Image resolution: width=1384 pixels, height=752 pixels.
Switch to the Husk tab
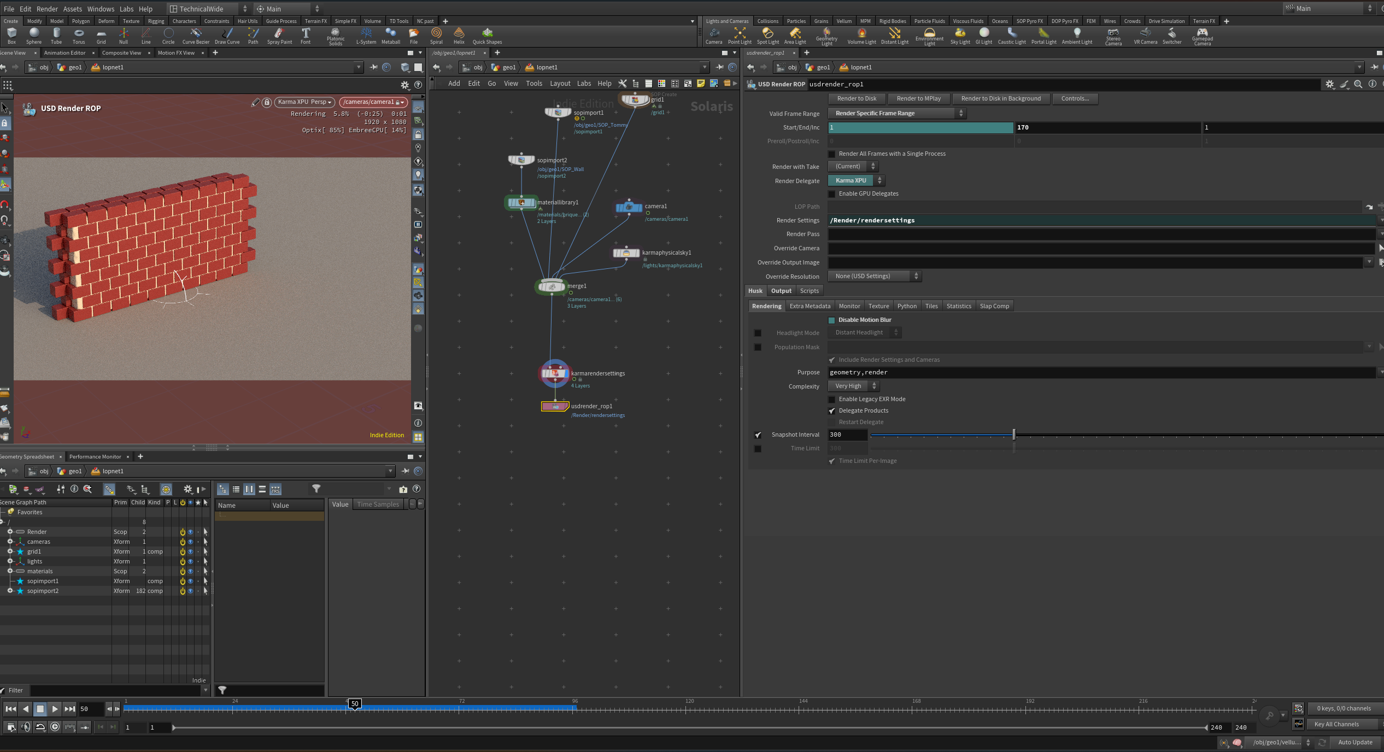[755, 291]
